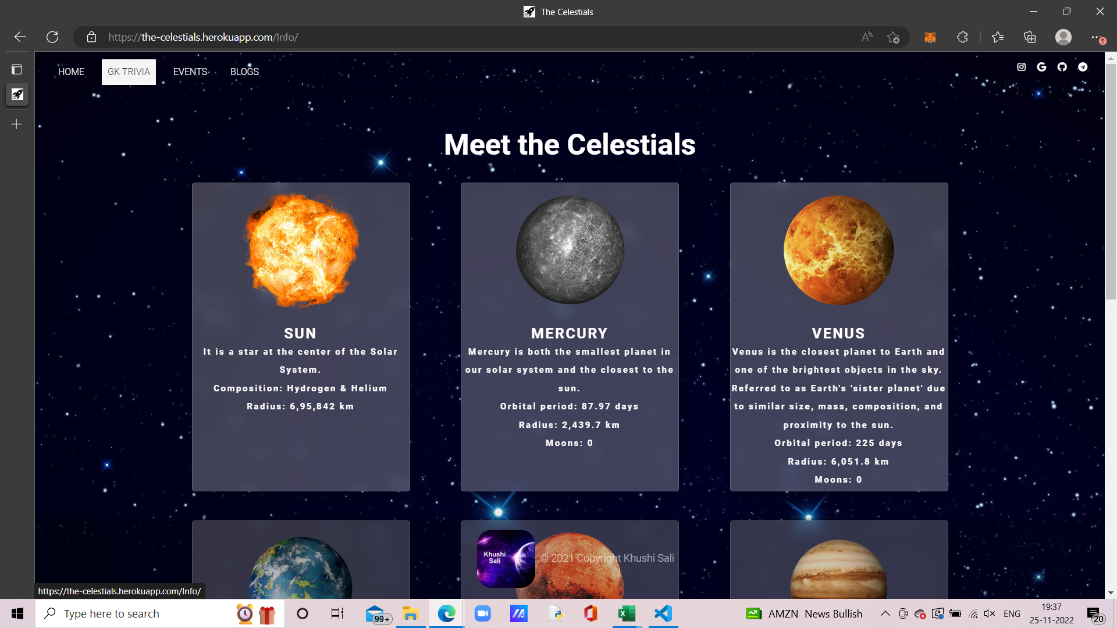Image resolution: width=1117 pixels, height=628 pixels.
Task: Click the page vertical scrollbar thumb
Action: pos(1111,181)
